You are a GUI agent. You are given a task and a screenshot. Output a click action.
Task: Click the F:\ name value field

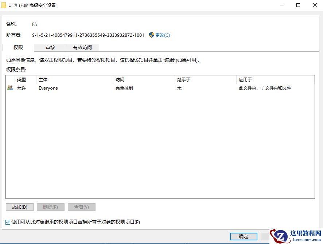pyautogui.click(x=34, y=24)
